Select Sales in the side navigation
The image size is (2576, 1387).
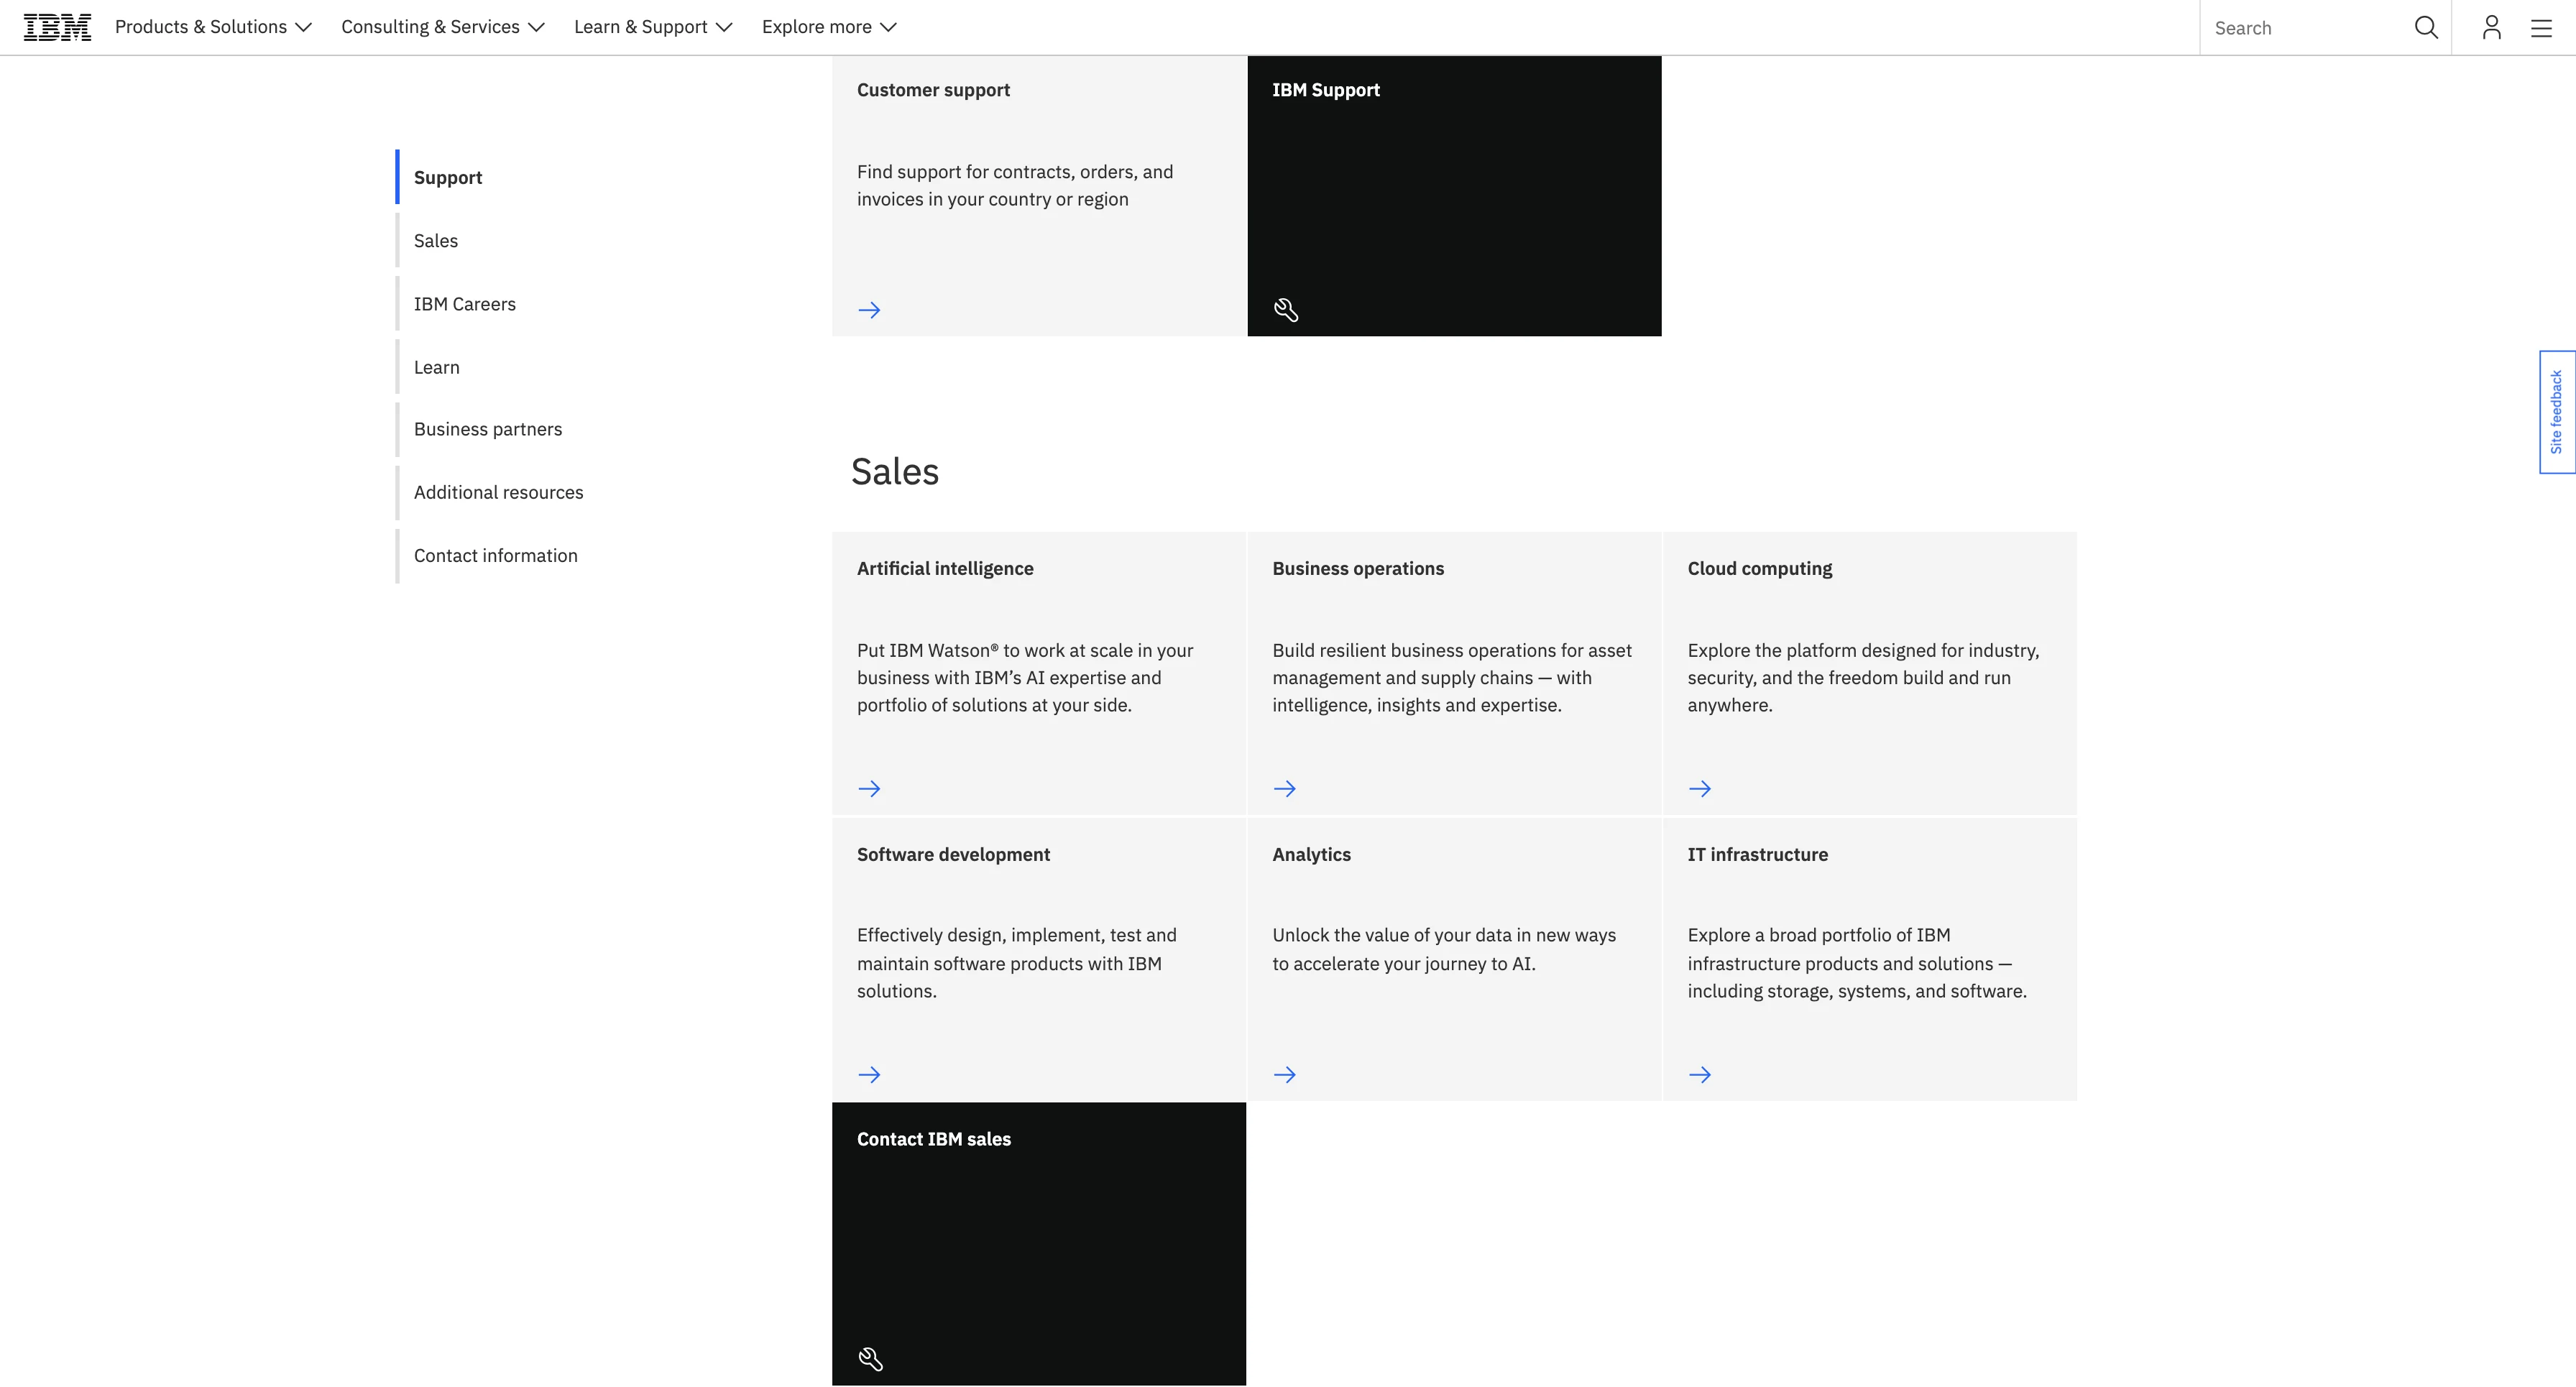[436, 241]
